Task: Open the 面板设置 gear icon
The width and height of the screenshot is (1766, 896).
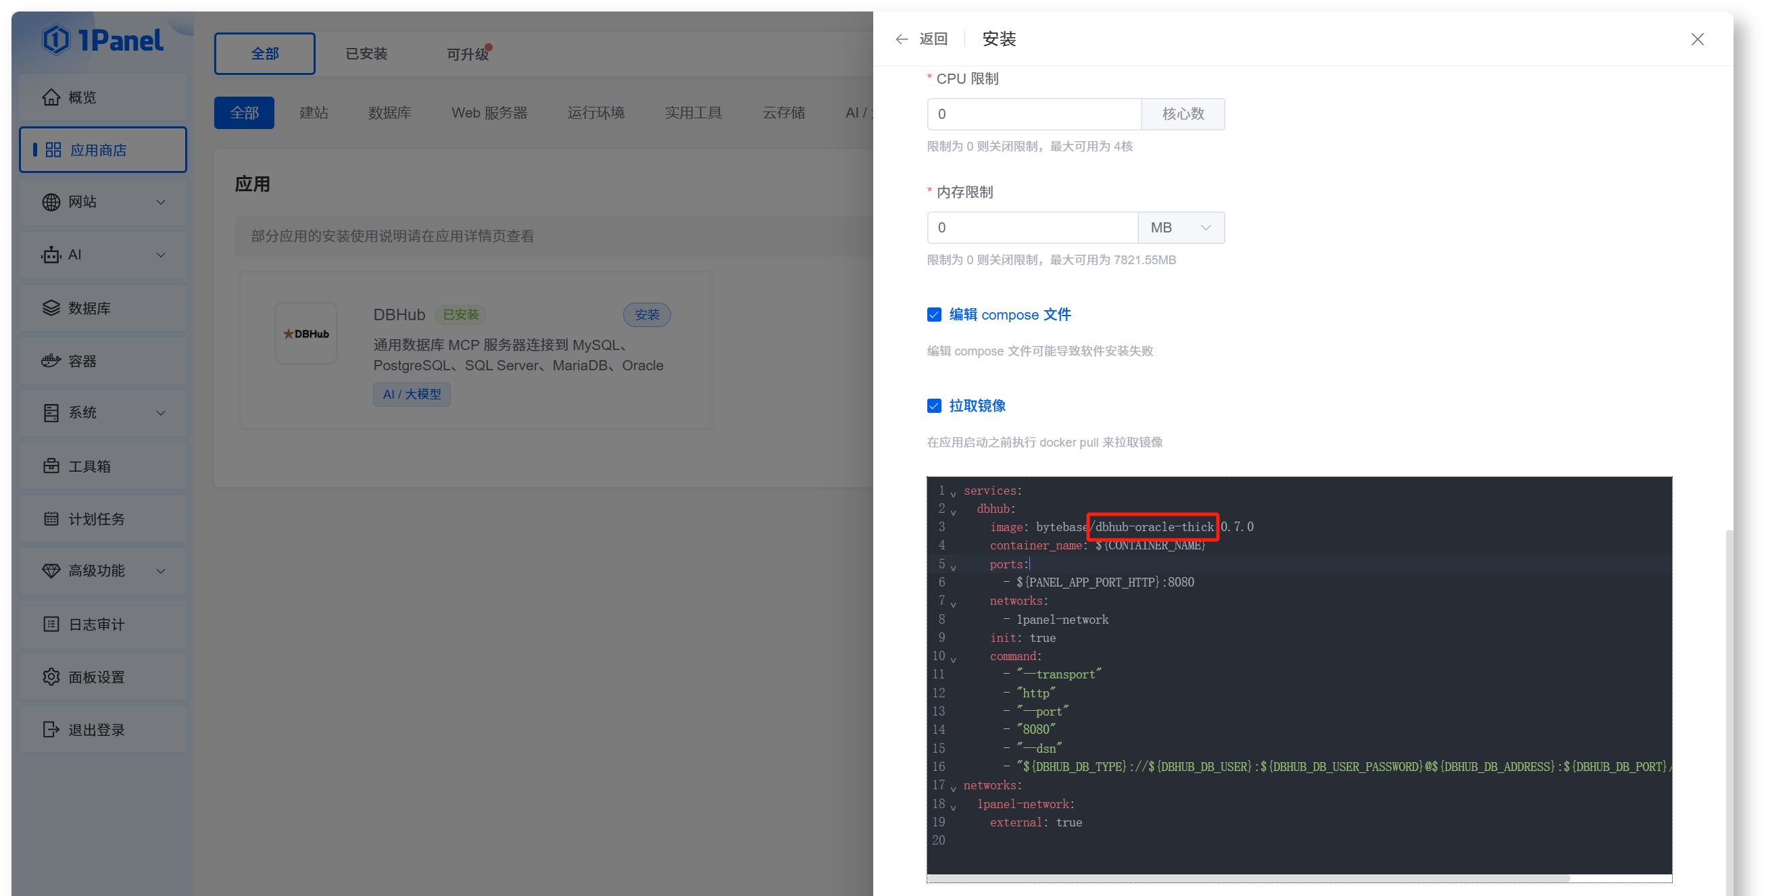Action: (51, 676)
